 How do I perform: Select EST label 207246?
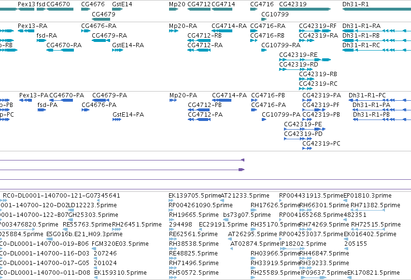click(105, 253)
